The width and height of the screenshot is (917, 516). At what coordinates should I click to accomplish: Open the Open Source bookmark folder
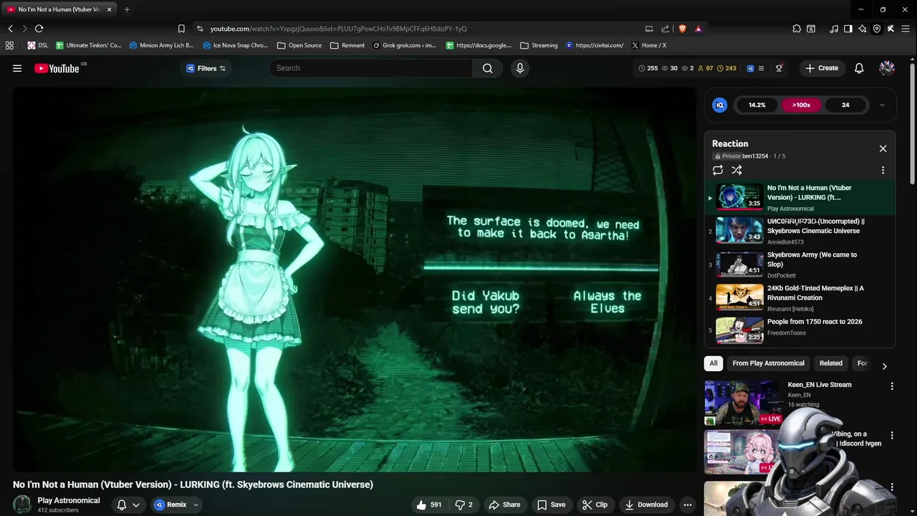tap(299, 45)
